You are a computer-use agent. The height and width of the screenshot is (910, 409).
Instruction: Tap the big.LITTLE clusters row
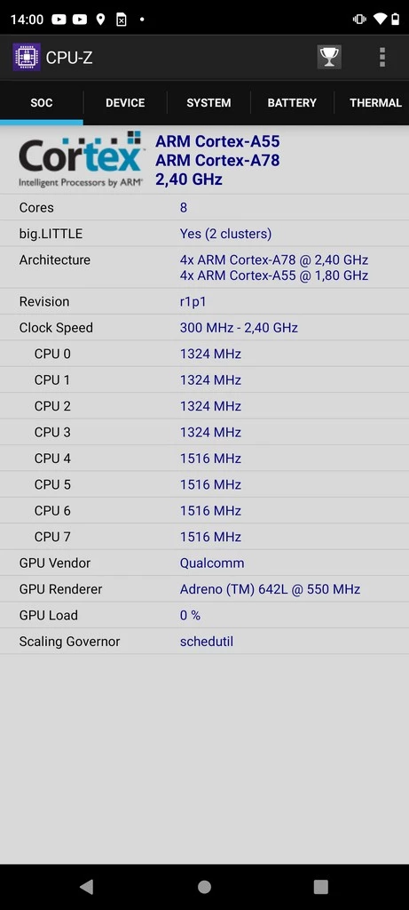[x=204, y=234]
